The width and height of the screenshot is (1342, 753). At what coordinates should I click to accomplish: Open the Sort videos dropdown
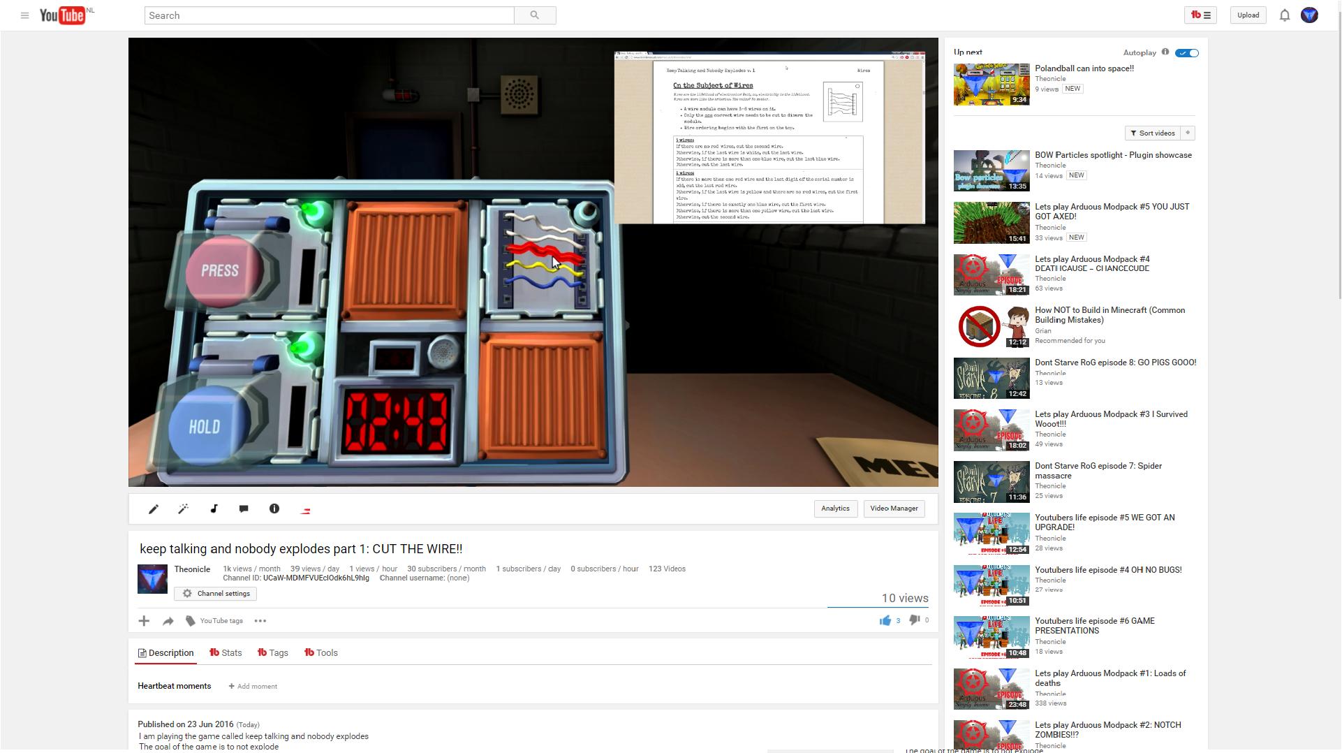[1152, 133]
